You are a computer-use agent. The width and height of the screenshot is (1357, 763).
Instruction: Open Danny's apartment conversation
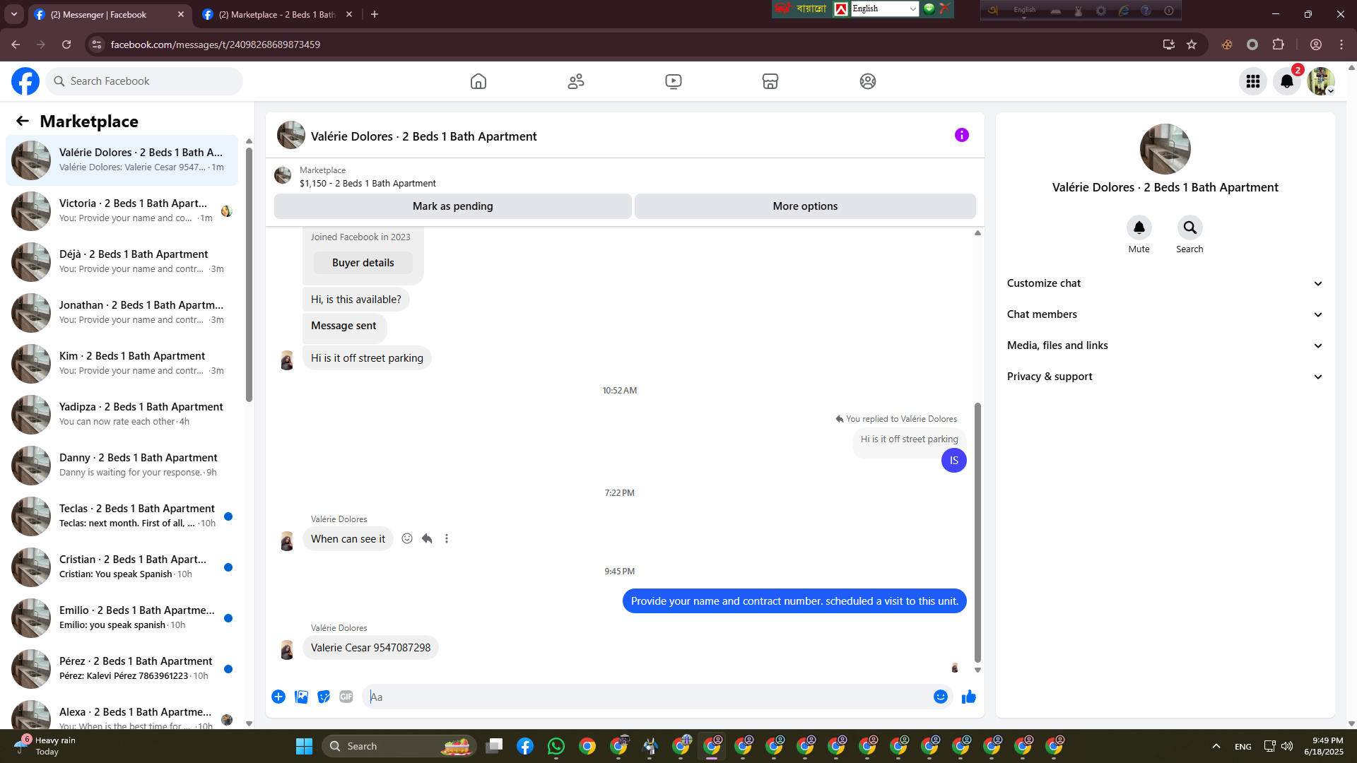point(122,466)
